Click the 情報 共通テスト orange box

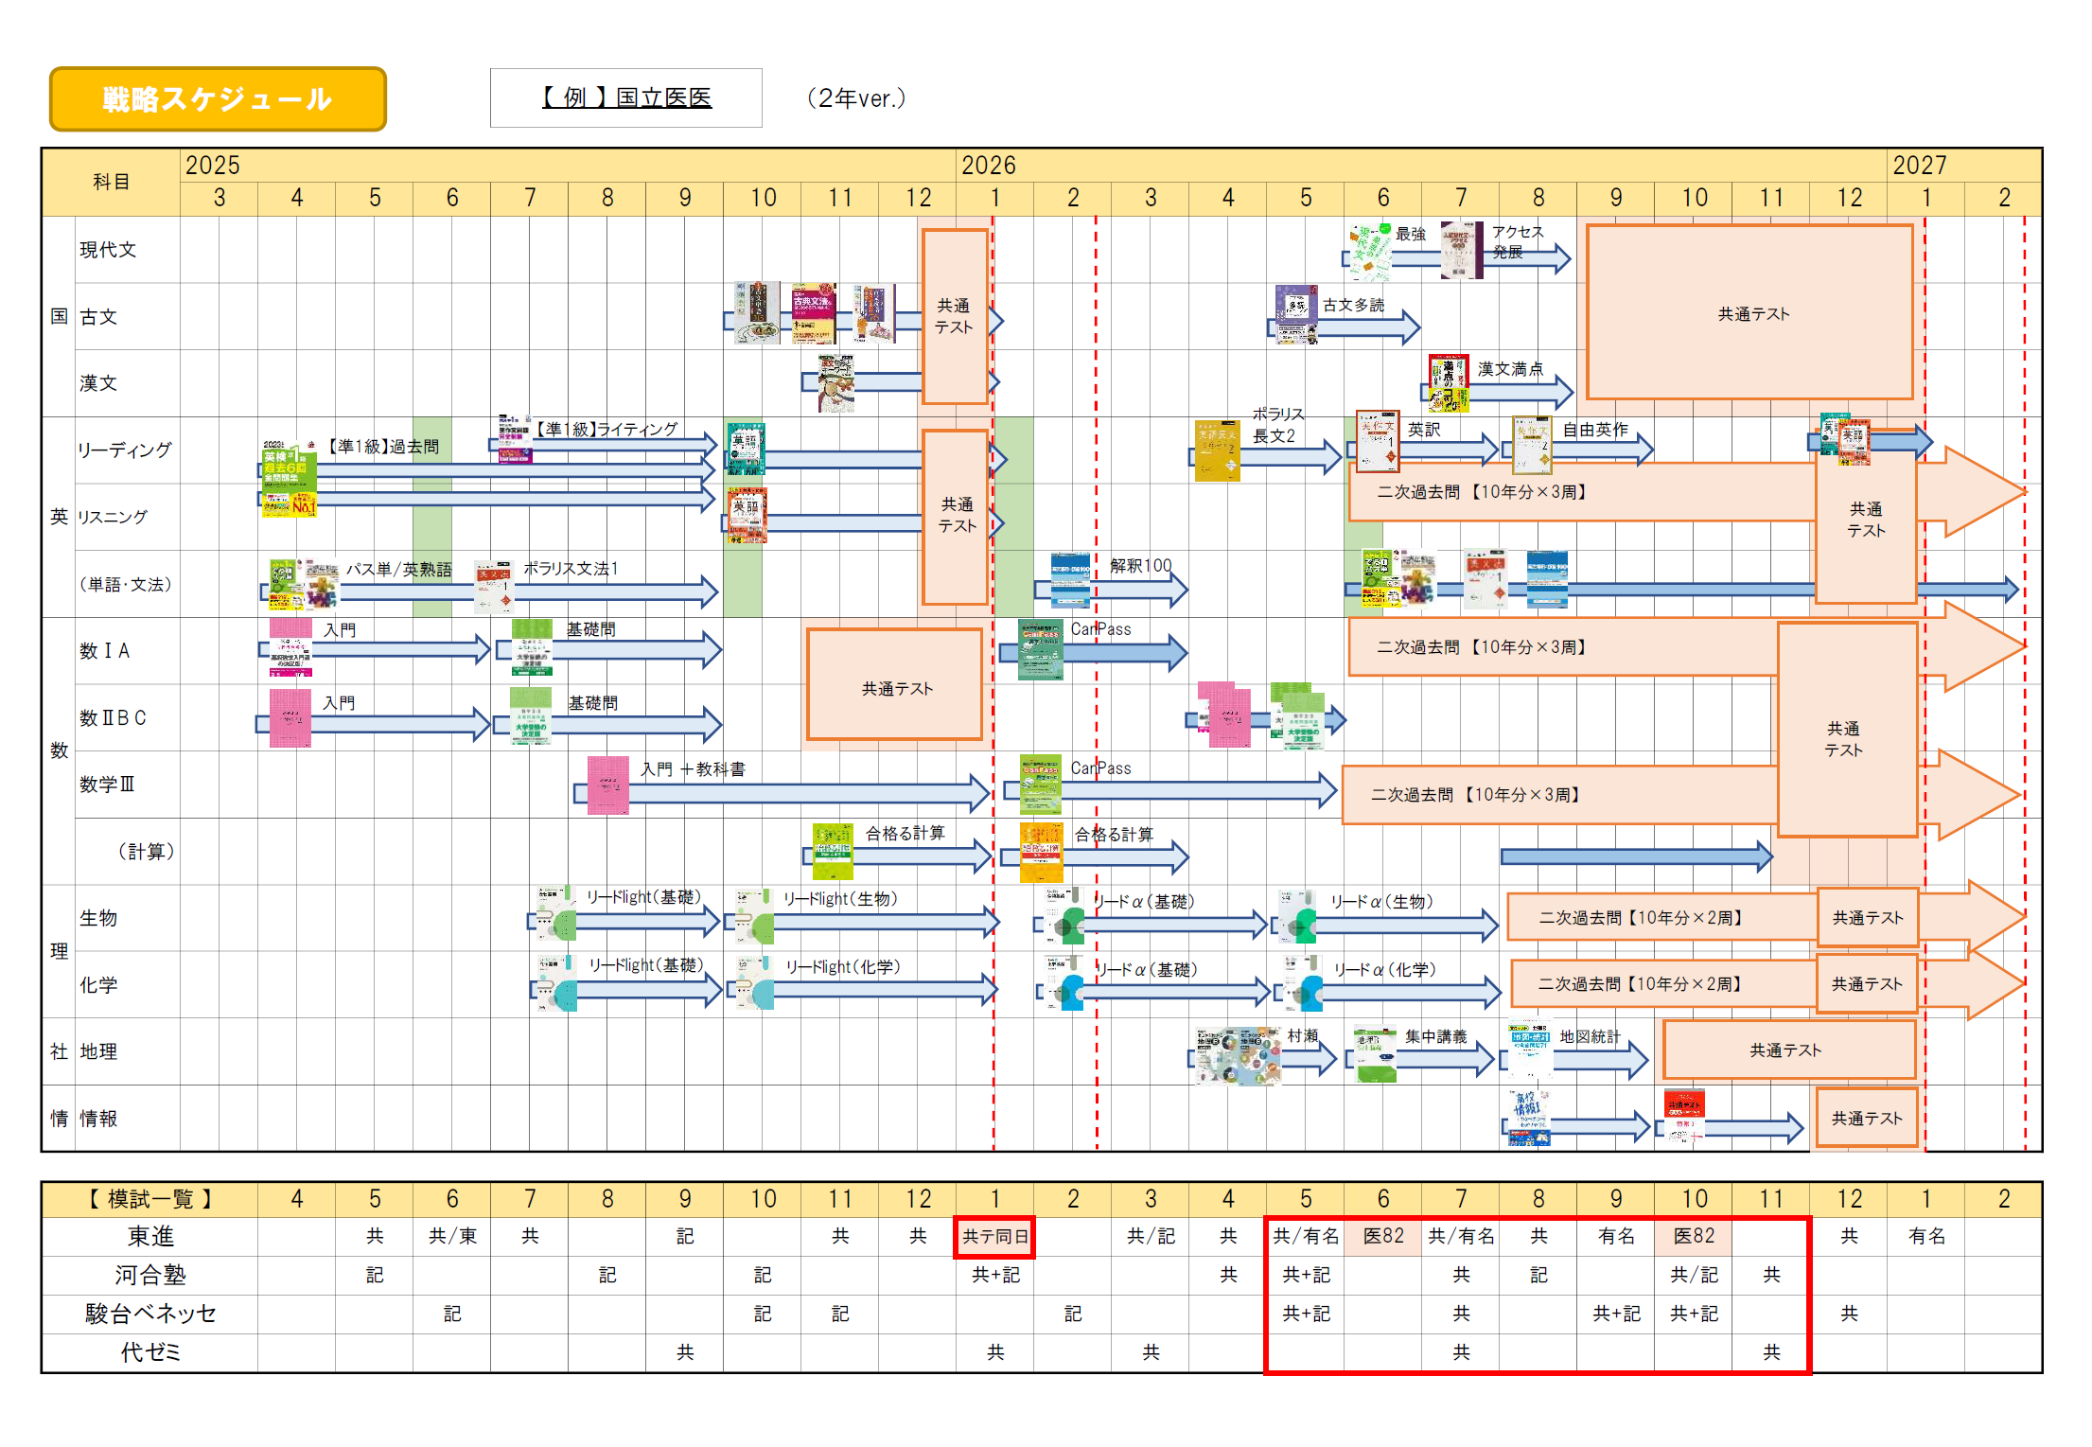1866,1119
